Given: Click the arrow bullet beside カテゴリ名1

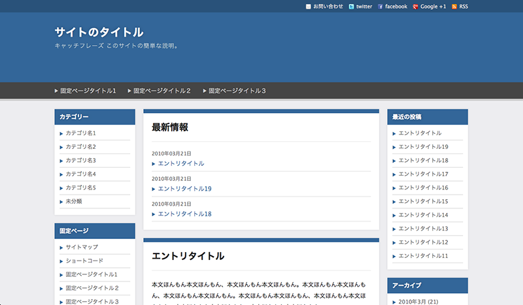Looking at the screenshot, I should pos(61,133).
